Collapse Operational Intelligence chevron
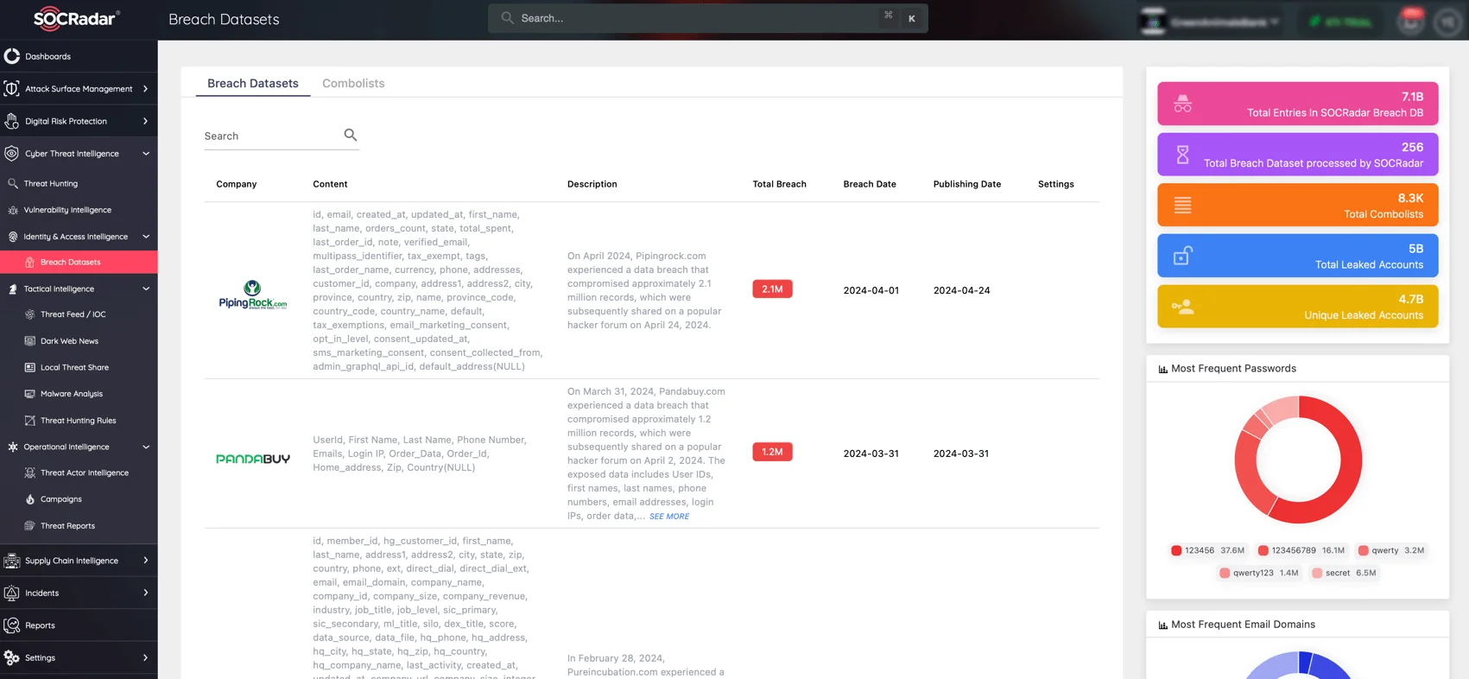The width and height of the screenshot is (1469, 679). tap(145, 447)
